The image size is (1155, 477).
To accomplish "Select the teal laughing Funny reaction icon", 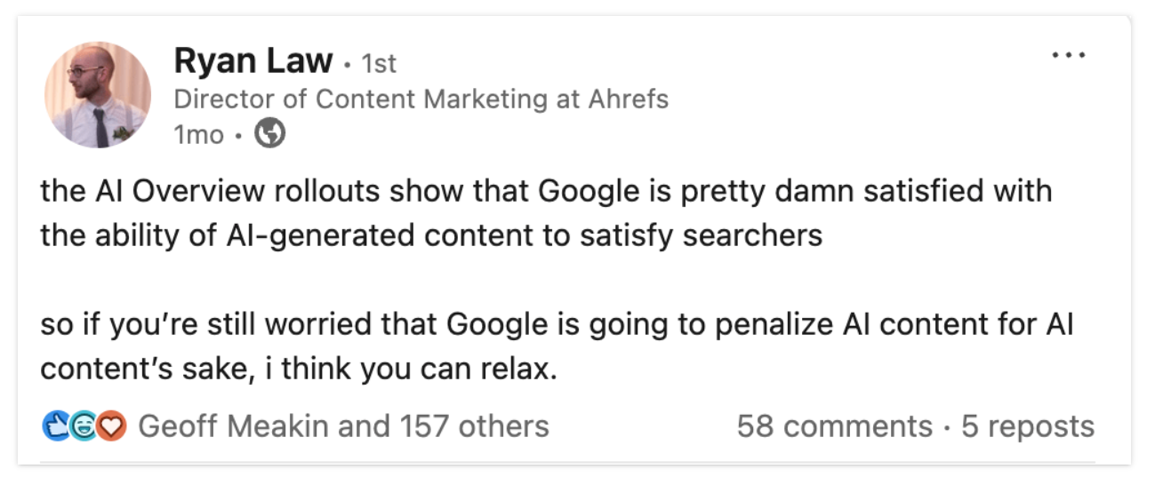I will point(84,426).
